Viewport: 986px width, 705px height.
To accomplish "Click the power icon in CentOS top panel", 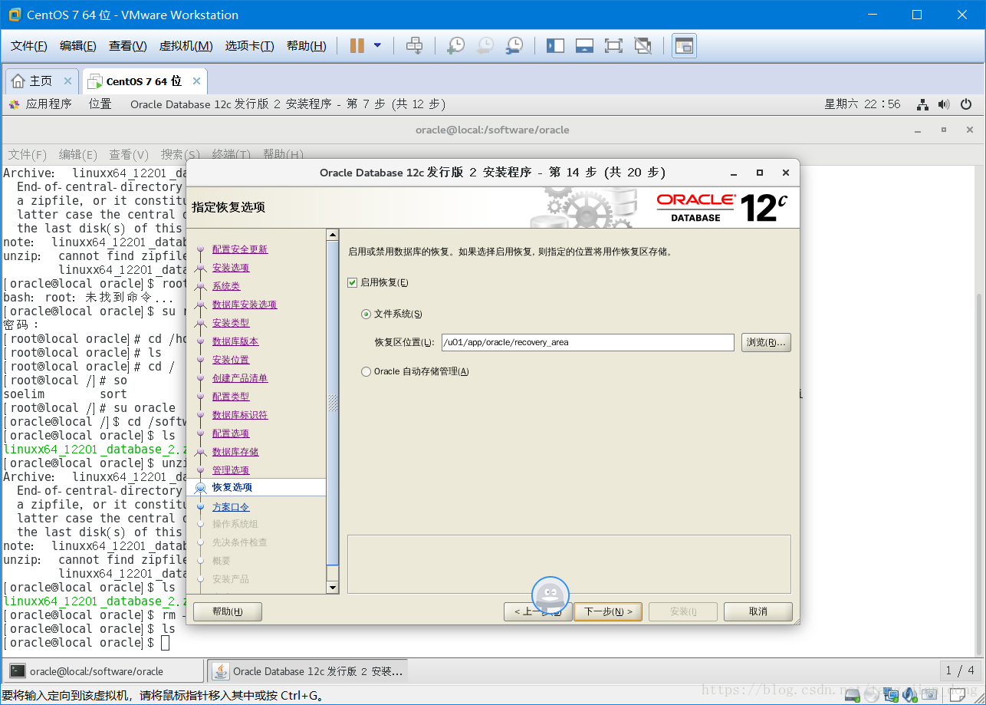I will click(x=966, y=104).
